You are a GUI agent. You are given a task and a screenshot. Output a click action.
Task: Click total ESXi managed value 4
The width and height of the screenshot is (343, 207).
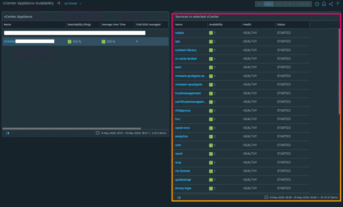(x=137, y=41)
